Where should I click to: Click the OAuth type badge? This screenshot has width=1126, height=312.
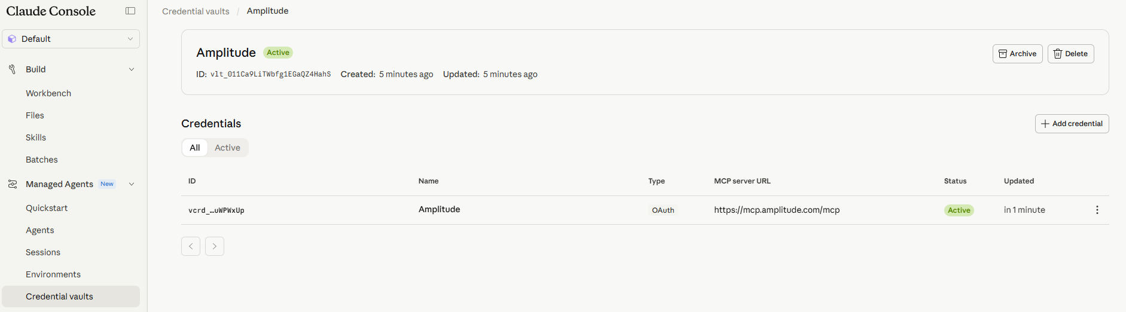click(x=663, y=210)
